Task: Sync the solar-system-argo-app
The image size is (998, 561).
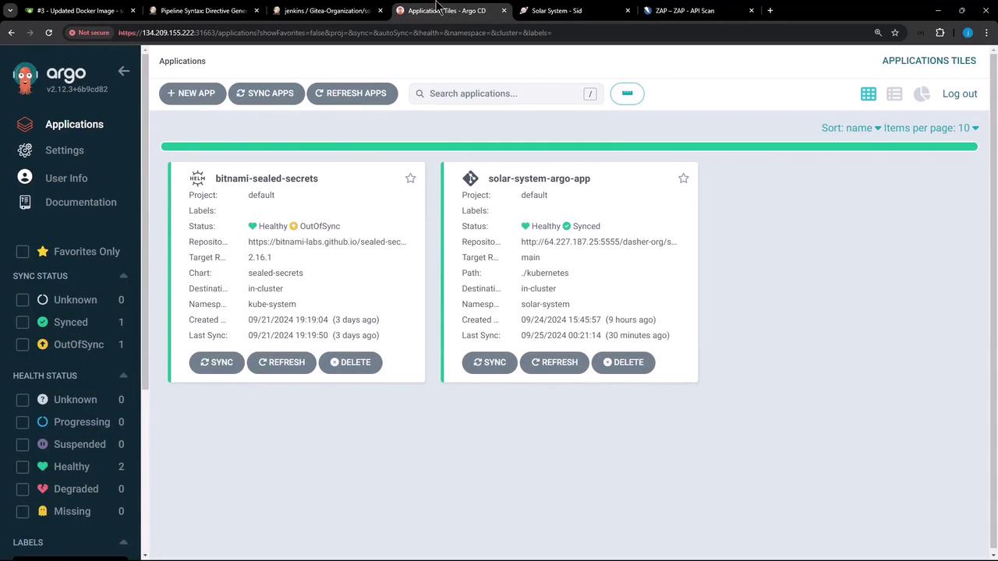Action: coord(490,362)
